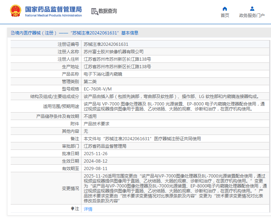Image resolution: width=271 pixels, height=218 pixels.
Task: Select the change record paragraph starting 2025-11-26
Action: coord(175,188)
